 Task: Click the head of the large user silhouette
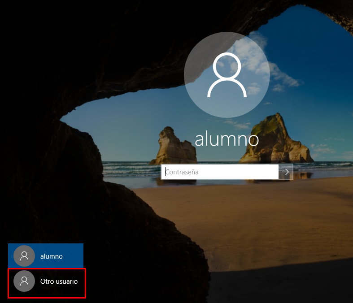(x=227, y=66)
